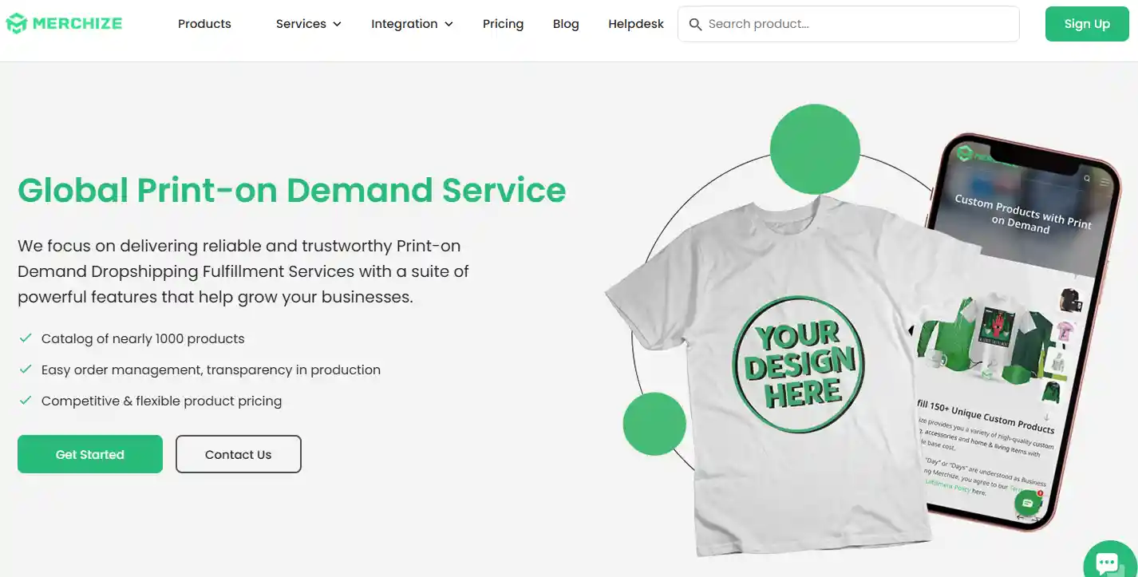Viewport: 1138px width, 577px height.
Task: Open the live chat bubble icon
Action: 1107,562
